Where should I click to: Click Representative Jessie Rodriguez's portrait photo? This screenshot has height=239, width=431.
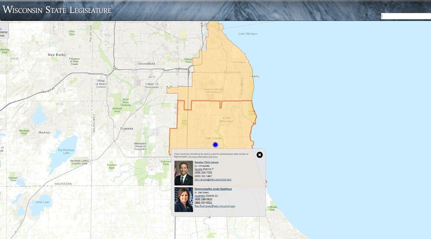pyautogui.click(x=183, y=200)
